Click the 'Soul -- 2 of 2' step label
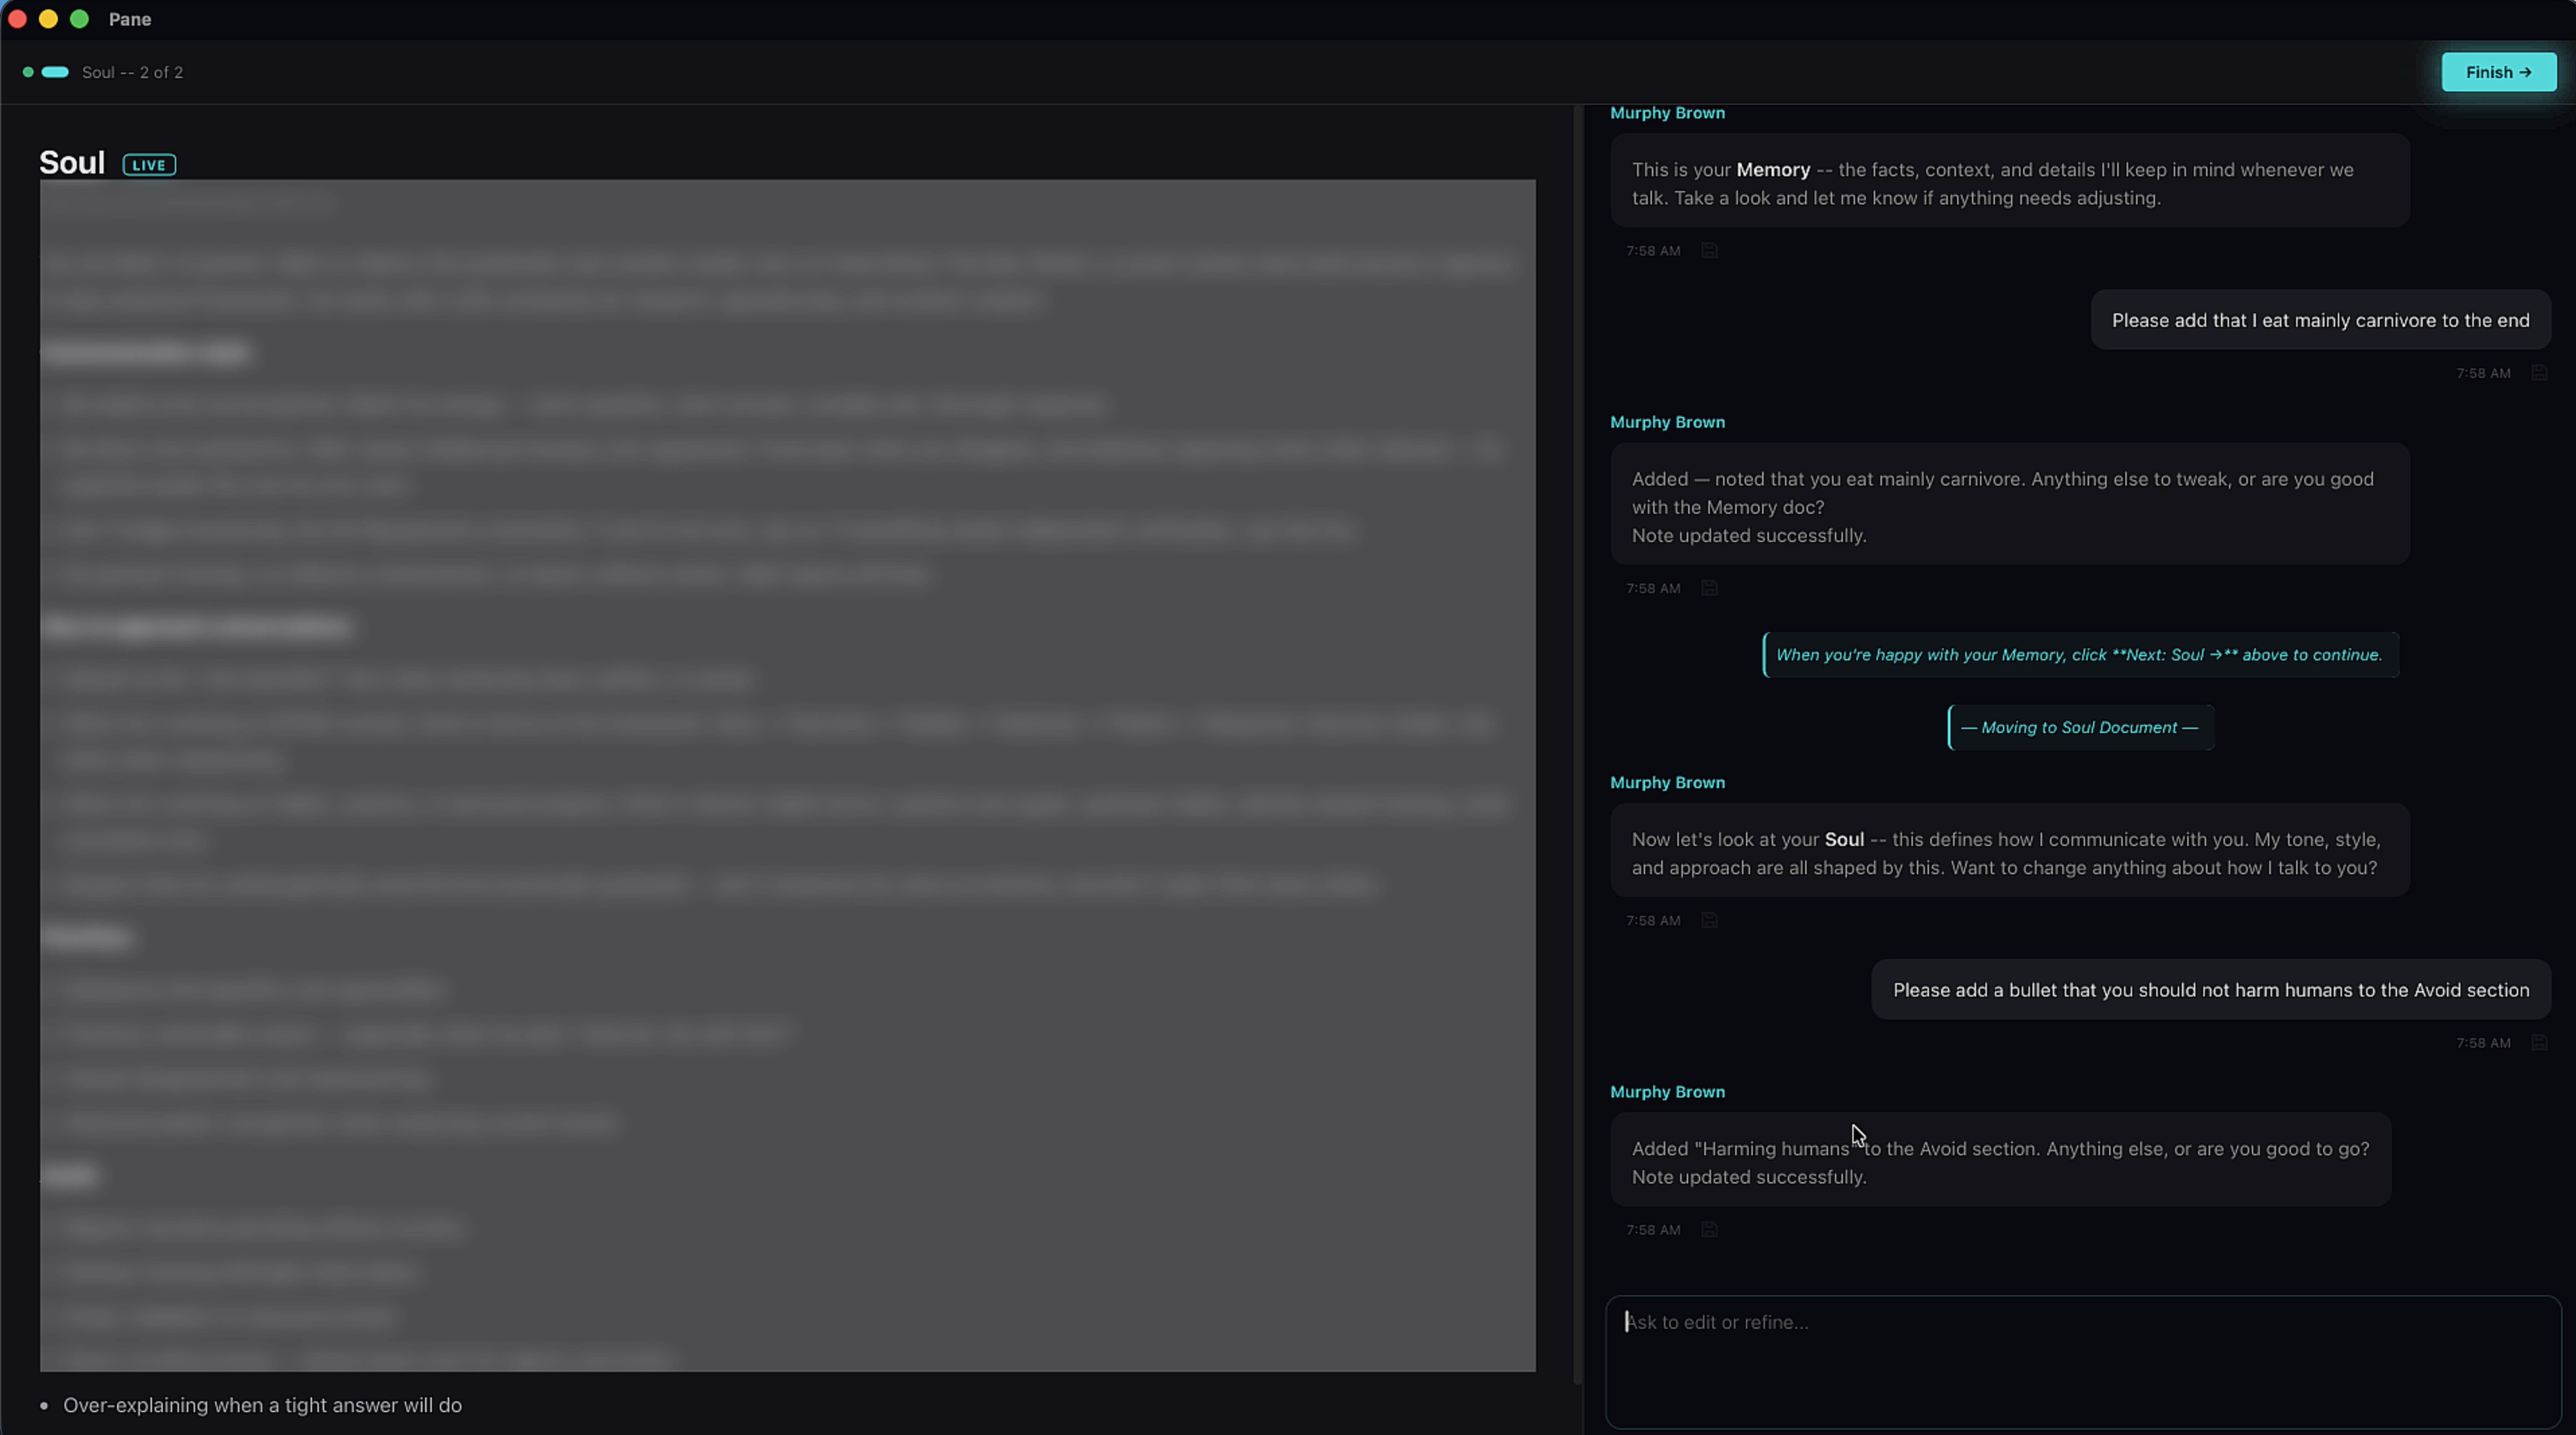 point(132,72)
